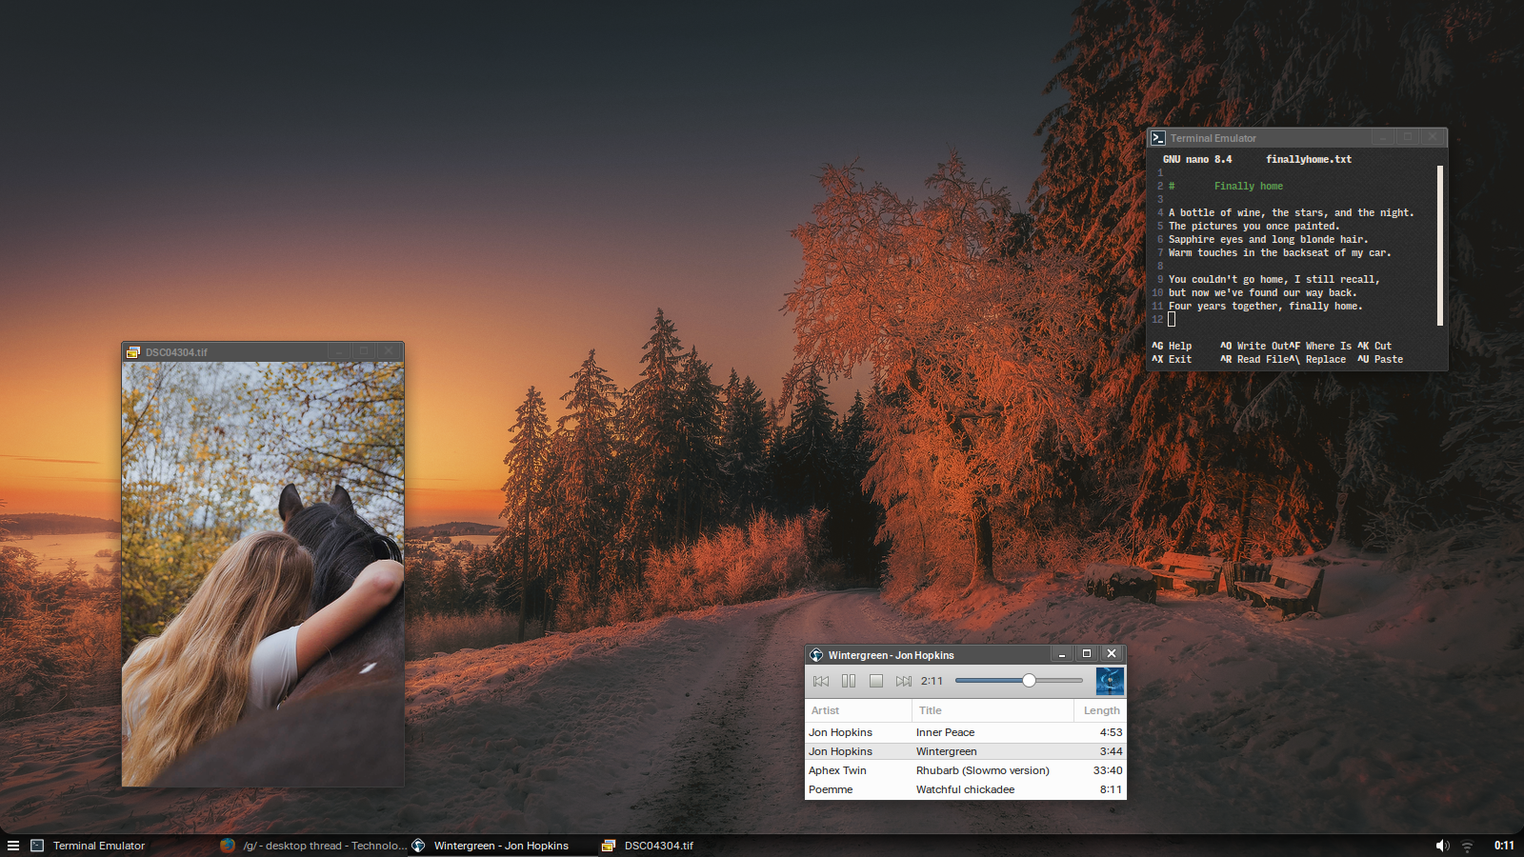Click the line 'A bottle of wine, the stars'
The image size is (1524, 857).
tap(1292, 212)
